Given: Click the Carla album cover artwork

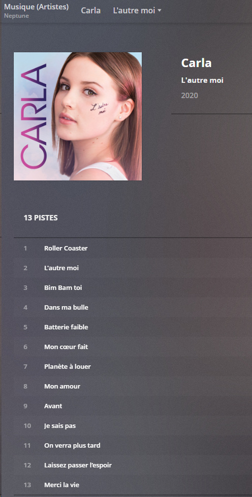Looking at the screenshot, I should tap(77, 116).
